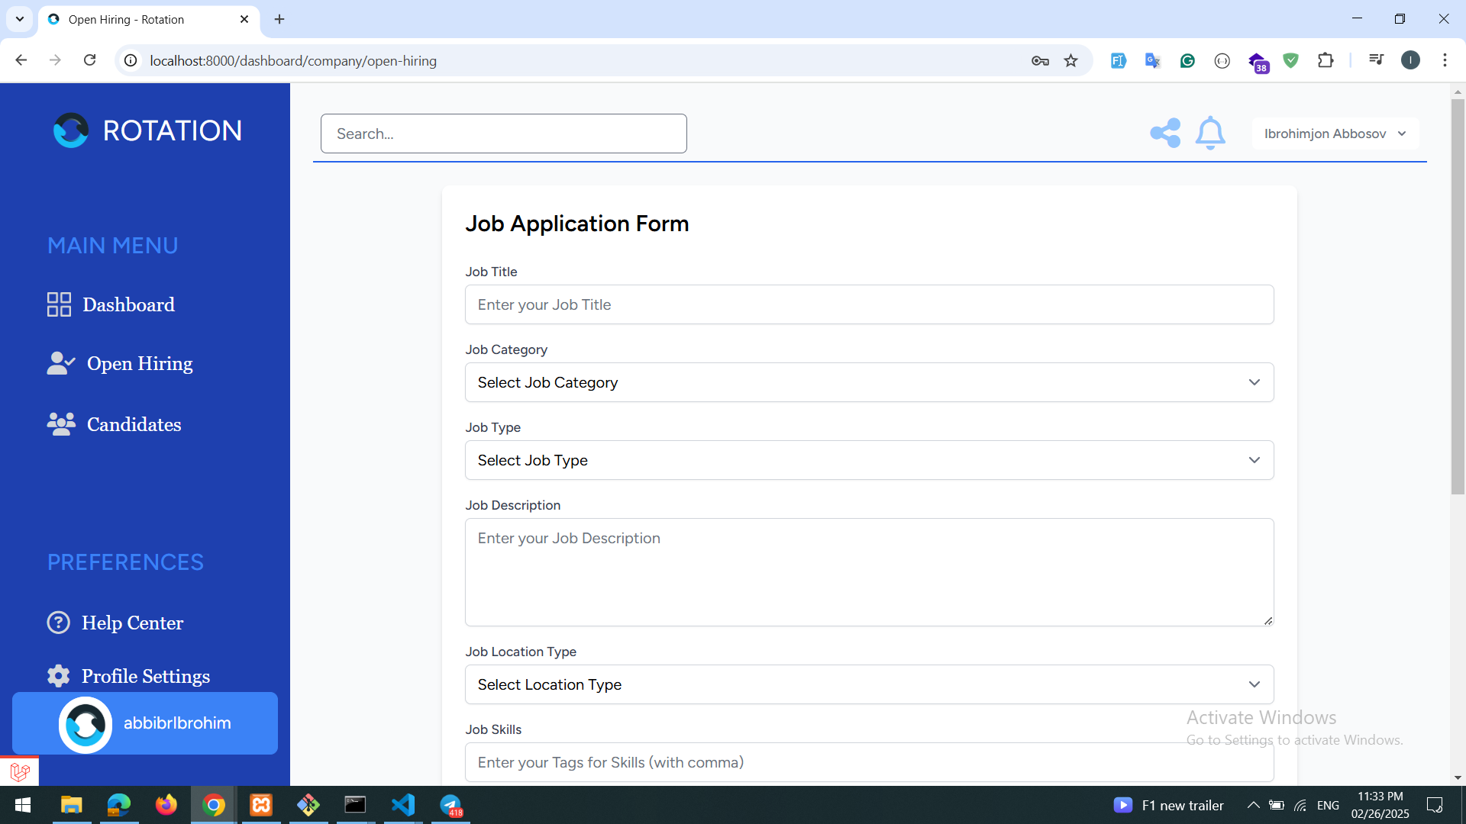Screen dimensions: 1466x824
Task: Click the page vertical scrollbar thumb
Action: tap(1458, 298)
